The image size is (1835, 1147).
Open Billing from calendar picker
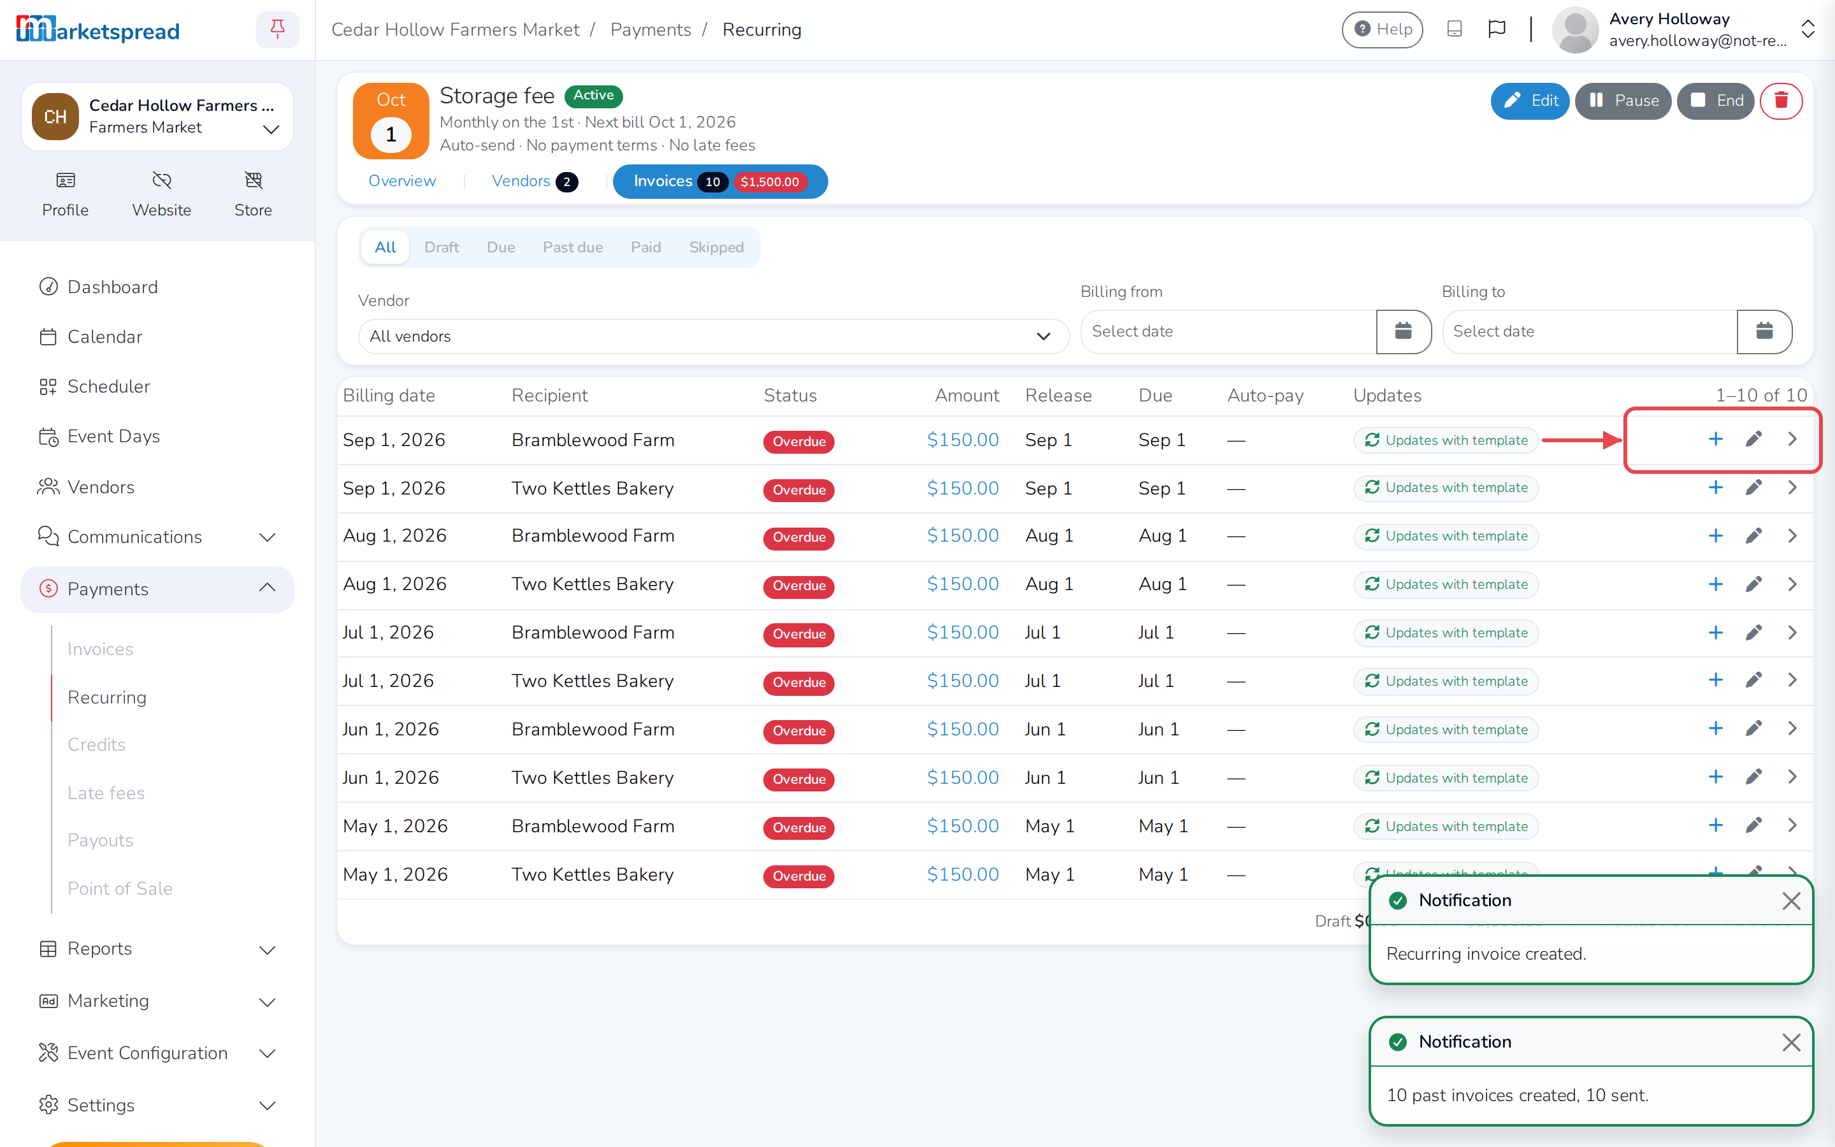pos(1403,331)
